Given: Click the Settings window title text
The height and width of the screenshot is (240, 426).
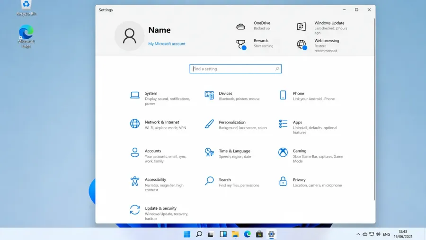Looking at the screenshot, I should 106,10.
